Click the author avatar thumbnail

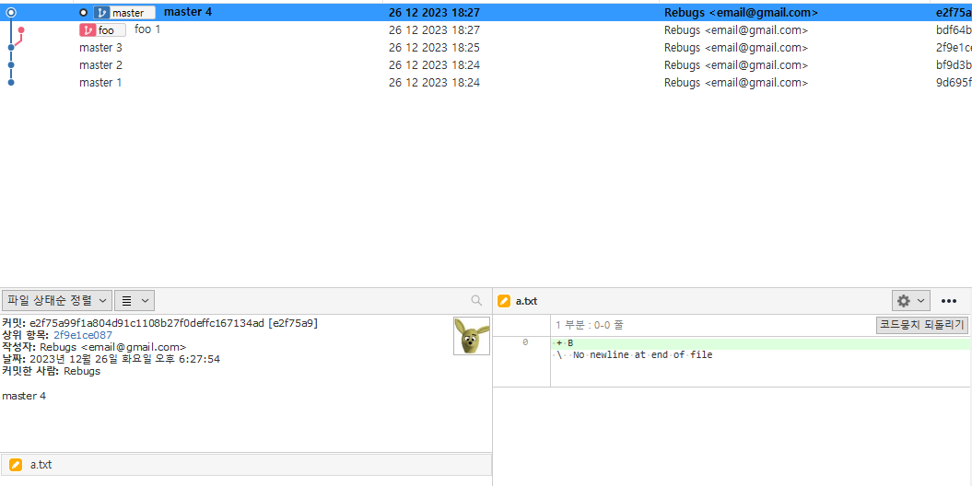[x=472, y=336]
